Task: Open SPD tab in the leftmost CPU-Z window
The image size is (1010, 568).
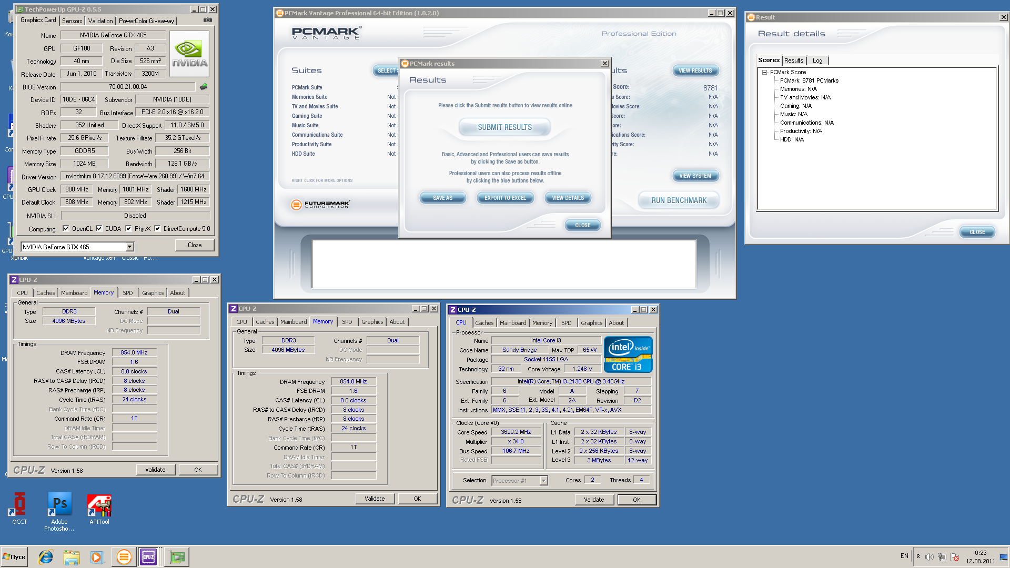Action: tap(128, 293)
